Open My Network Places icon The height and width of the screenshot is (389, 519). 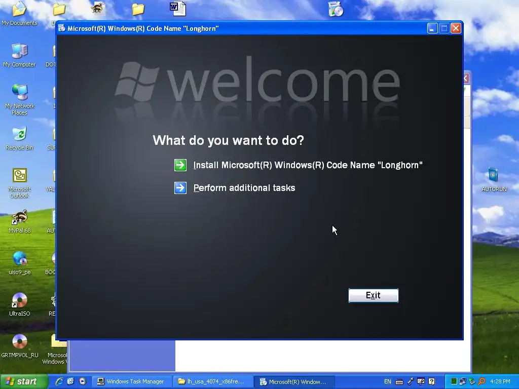19,99
